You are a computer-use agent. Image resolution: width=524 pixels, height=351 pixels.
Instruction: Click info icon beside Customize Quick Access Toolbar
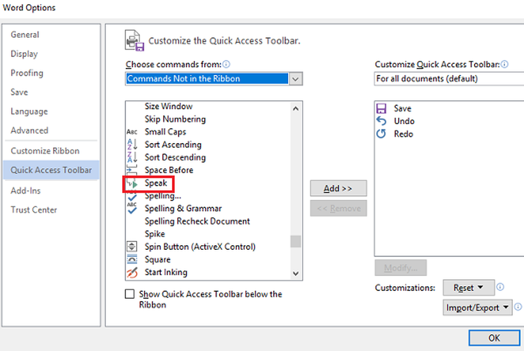[505, 64]
